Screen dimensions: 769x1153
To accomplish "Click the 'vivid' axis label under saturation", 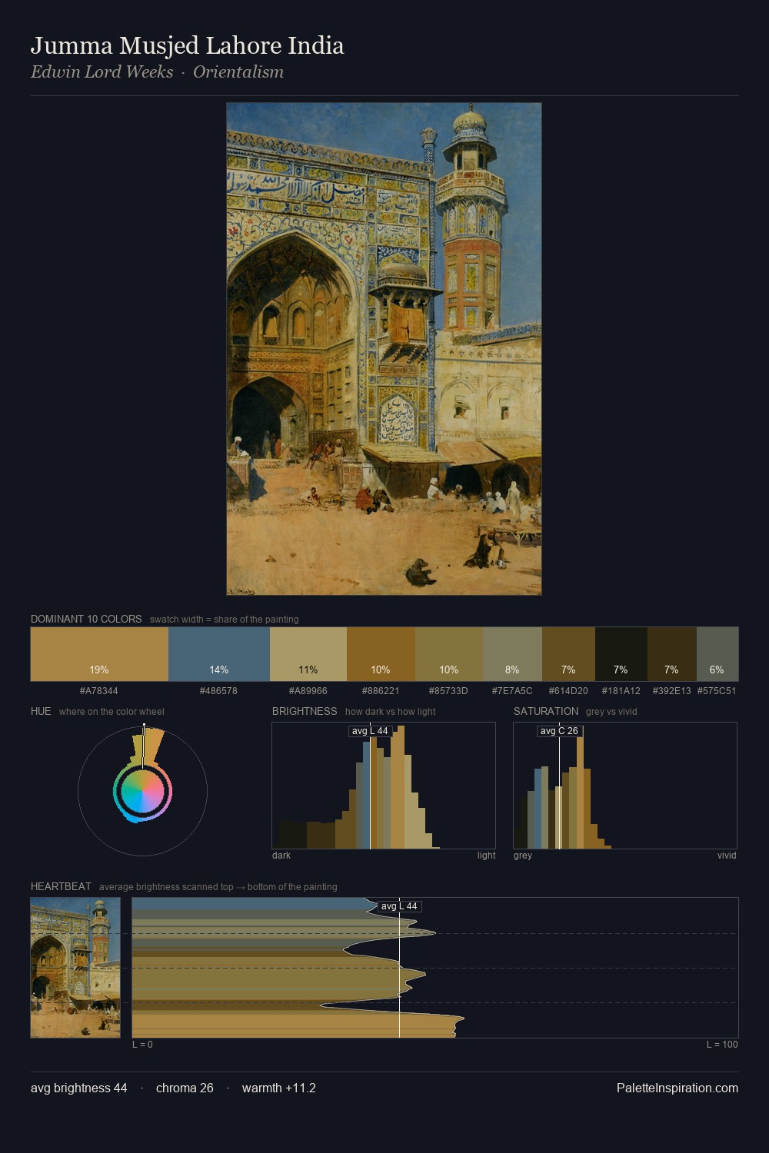I will tap(727, 856).
